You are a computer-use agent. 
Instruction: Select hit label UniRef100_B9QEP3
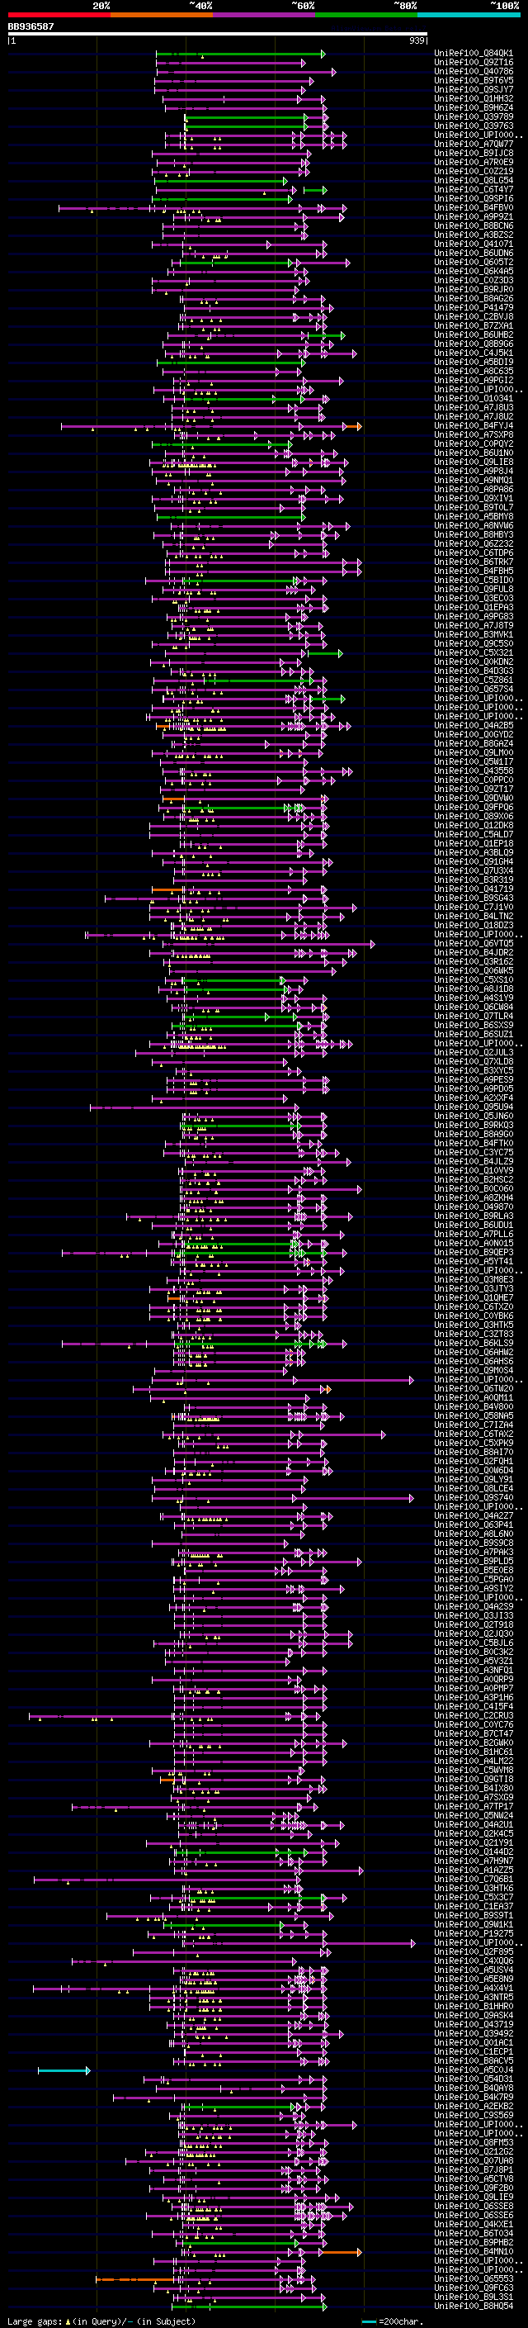(x=474, y=1253)
